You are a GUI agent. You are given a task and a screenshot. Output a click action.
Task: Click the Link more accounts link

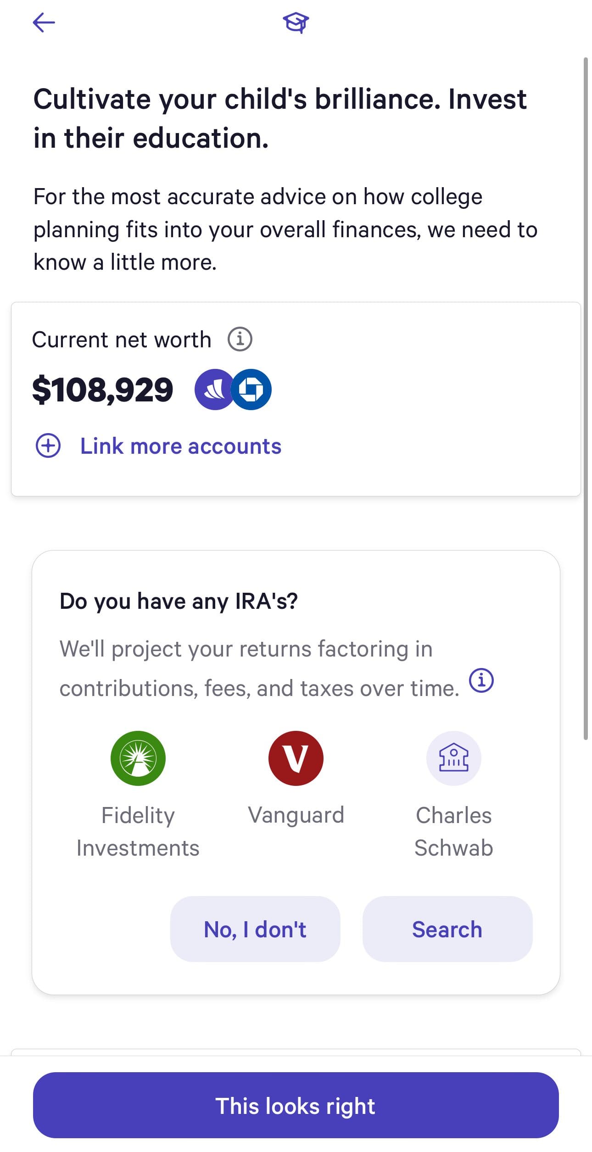point(181,446)
